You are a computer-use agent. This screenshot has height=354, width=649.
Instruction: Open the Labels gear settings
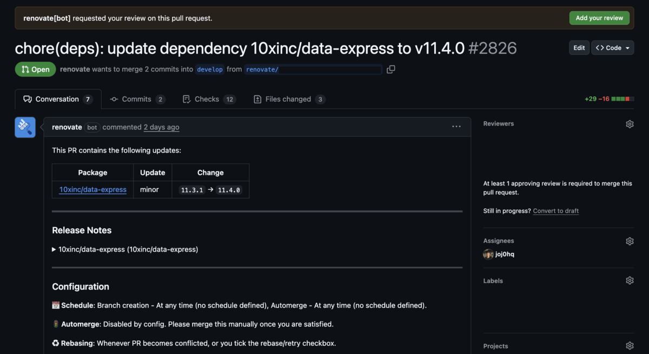[x=630, y=281]
